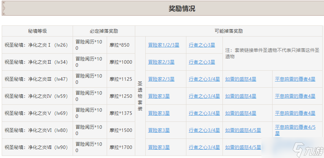324x158 pixels.
Task: Click 冒险阅历*100 in the lv90 row
Action: [x=90, y=148]
